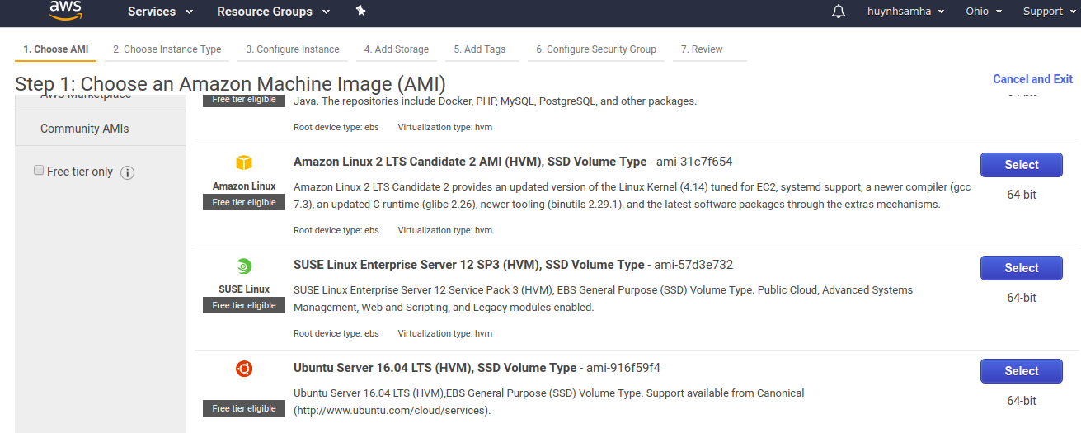Viewport: 1081px width, 433px height.
Task: Click the ami-916f59f4 identifier
Action: [x=623, y=368]
